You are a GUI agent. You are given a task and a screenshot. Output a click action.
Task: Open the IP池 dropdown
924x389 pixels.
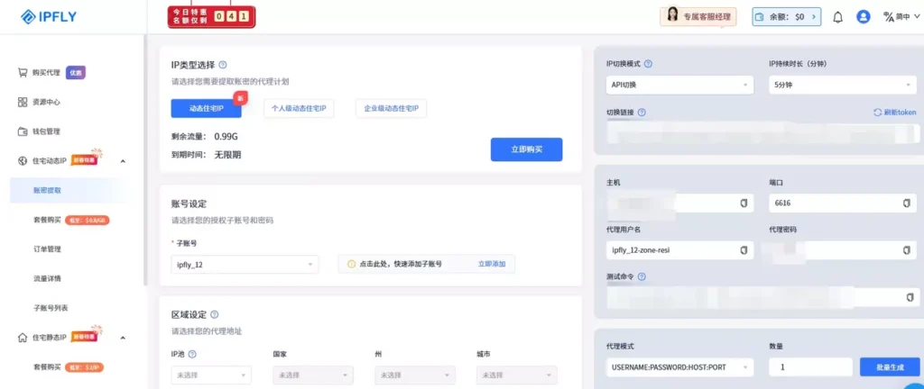pos(211,375)
